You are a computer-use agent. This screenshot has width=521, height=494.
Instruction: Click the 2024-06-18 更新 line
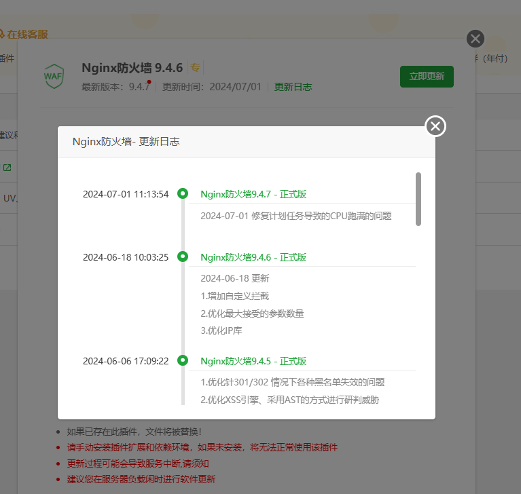(x=234, y=278)
